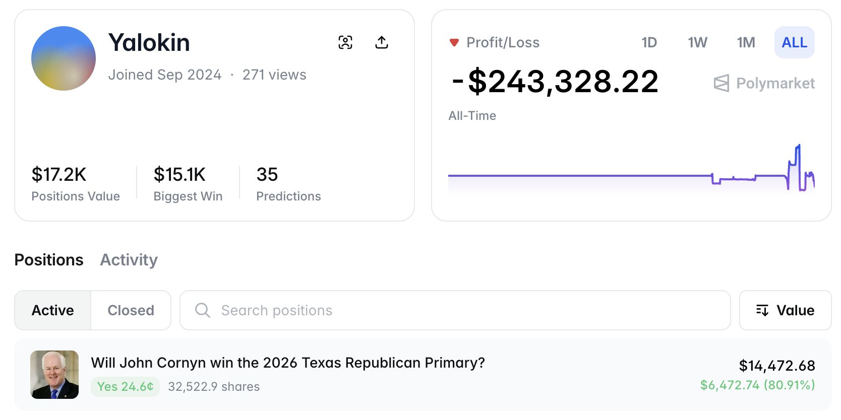The height and width of the screenshot is (420, 841).
Task: Show Active positions
Action: coord(53,310)
